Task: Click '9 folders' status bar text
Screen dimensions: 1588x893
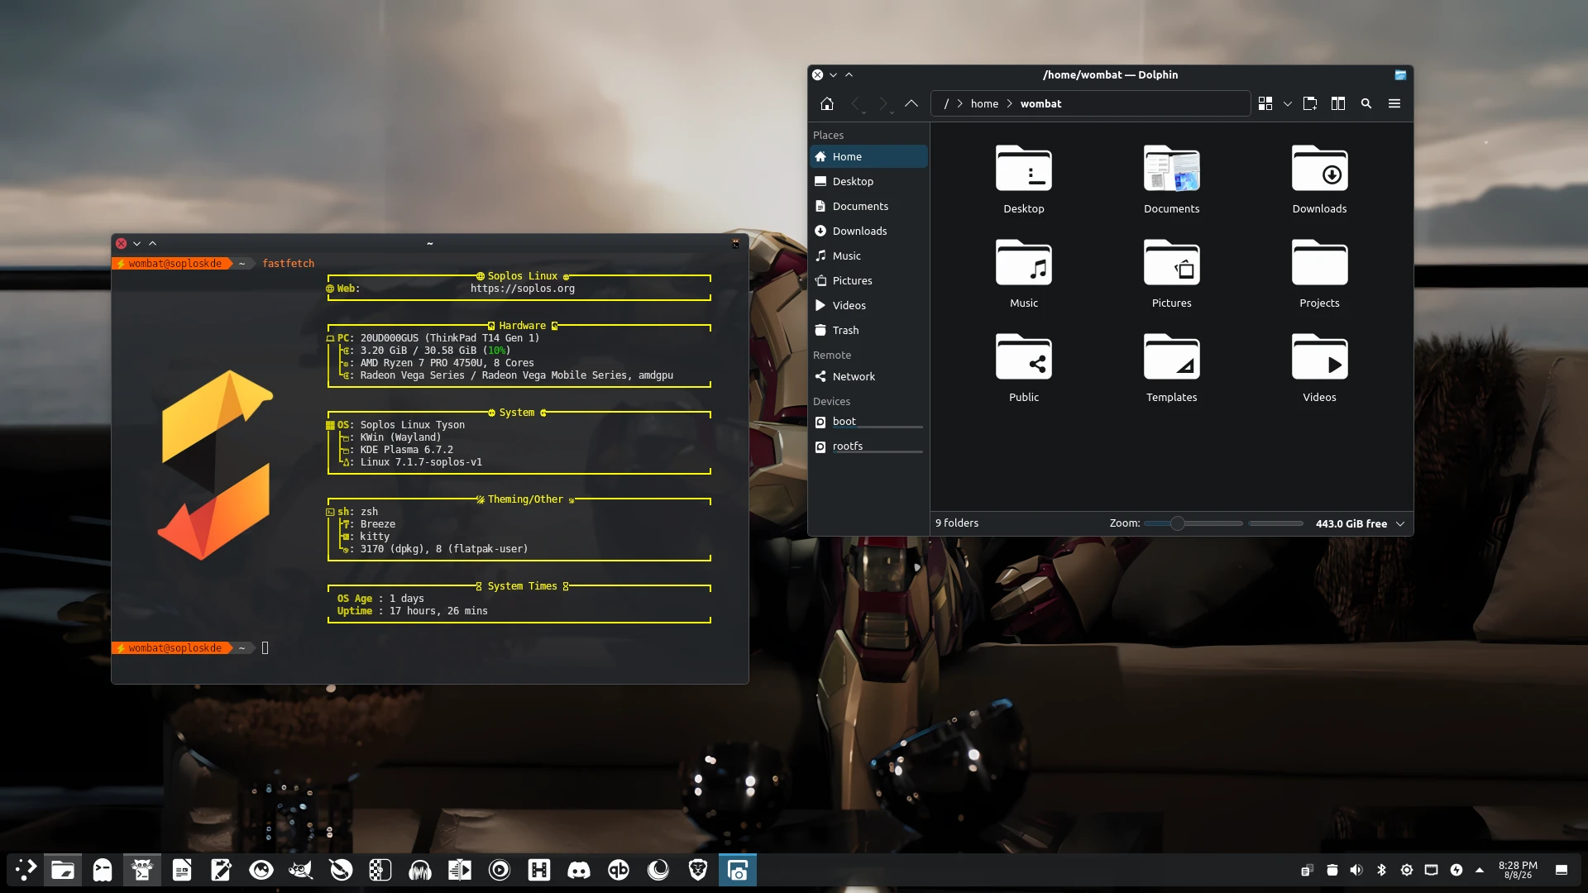Action: pos(957,523)
